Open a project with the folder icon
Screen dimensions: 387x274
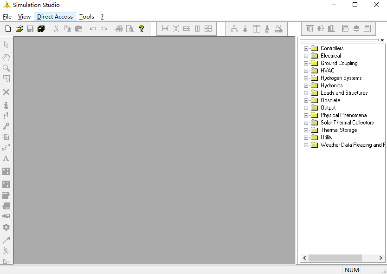point(19,29)
